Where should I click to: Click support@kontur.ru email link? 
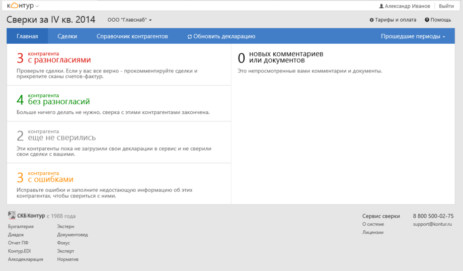click(432, 224)
